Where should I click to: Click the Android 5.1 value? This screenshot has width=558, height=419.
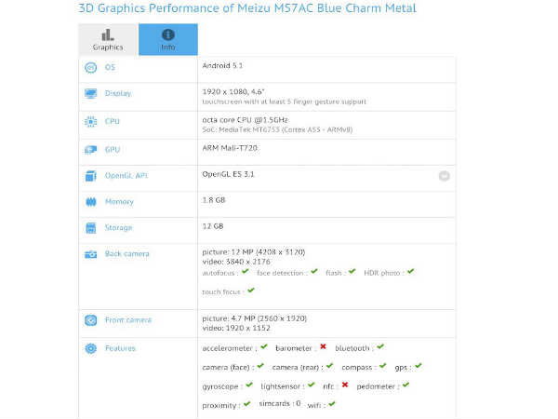222,65
